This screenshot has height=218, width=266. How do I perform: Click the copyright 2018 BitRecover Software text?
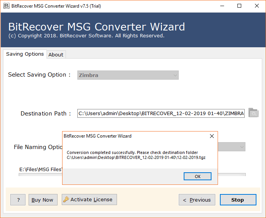(x=87, y=35)
